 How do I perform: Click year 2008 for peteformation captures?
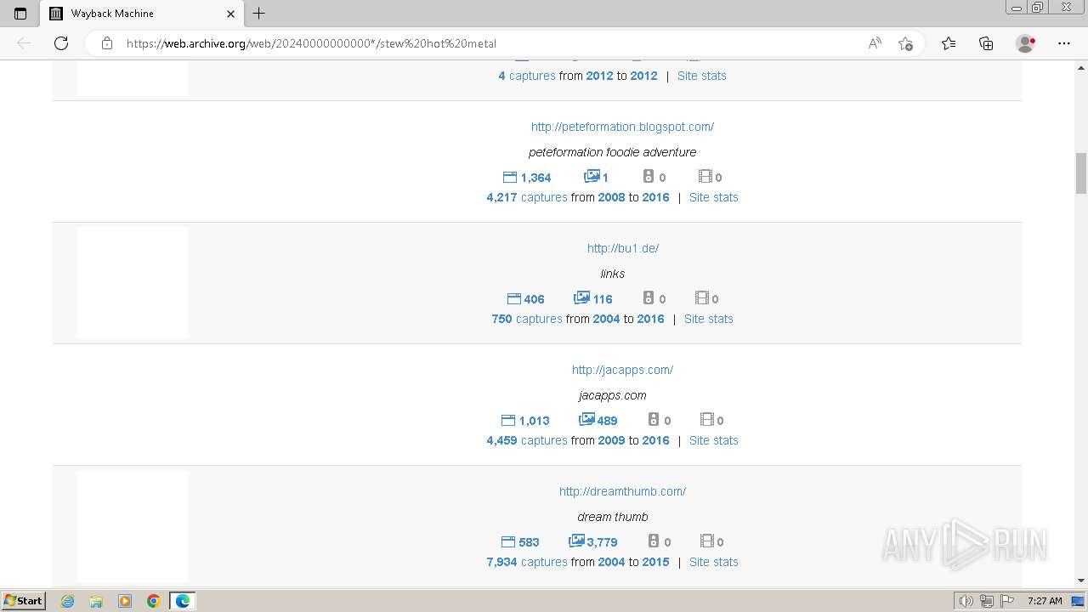612,197
